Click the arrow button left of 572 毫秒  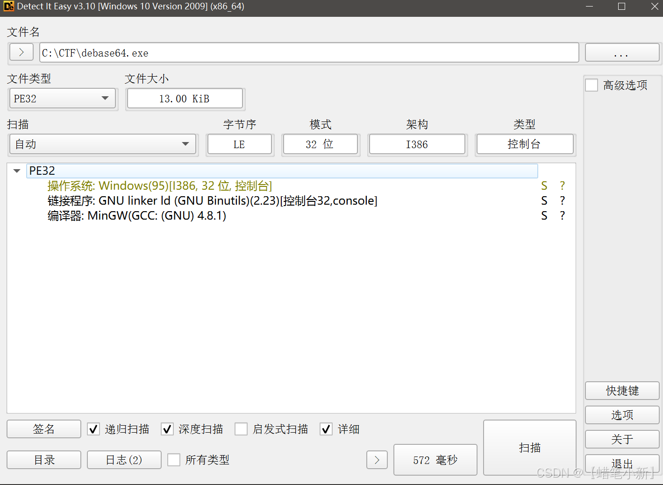[377, 460]
